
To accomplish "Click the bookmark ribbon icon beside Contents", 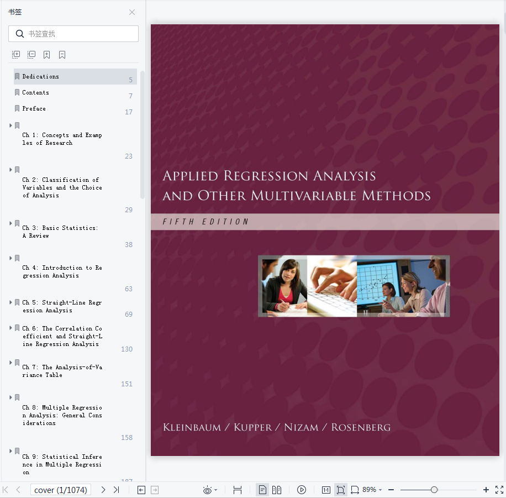I will 17,92.
